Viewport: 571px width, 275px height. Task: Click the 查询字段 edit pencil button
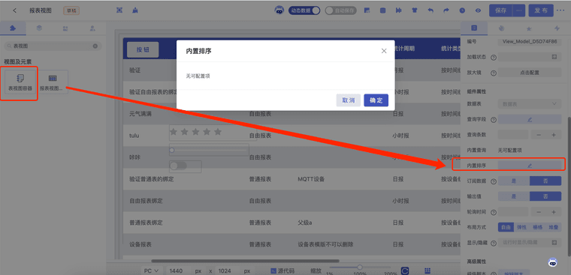[530, 119]
